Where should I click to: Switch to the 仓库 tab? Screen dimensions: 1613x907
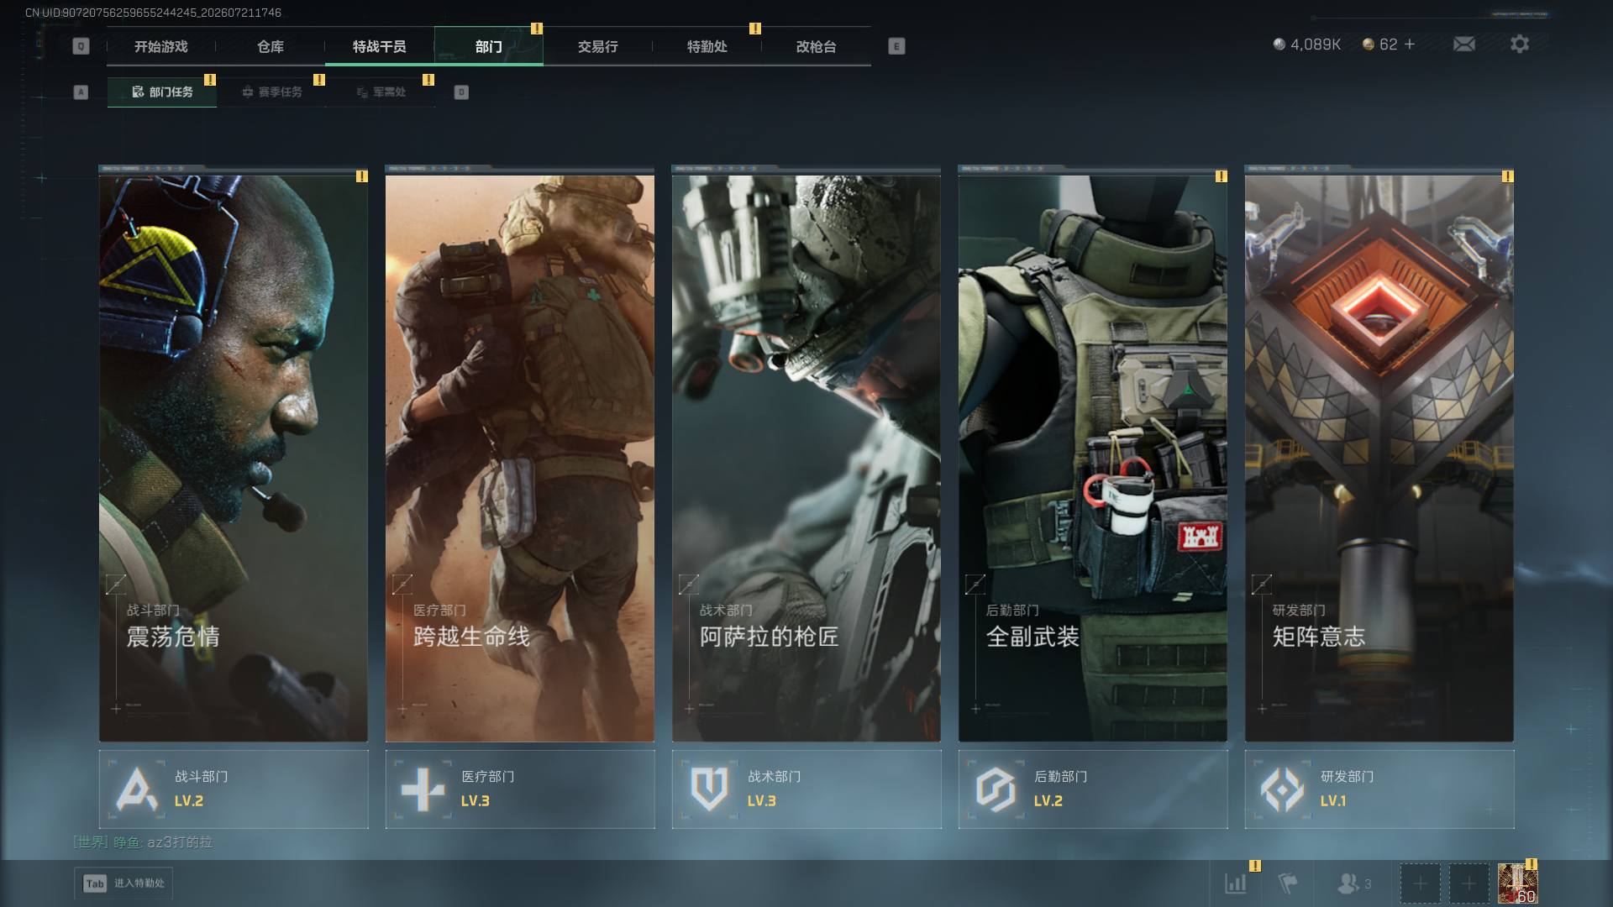point(271,46)
